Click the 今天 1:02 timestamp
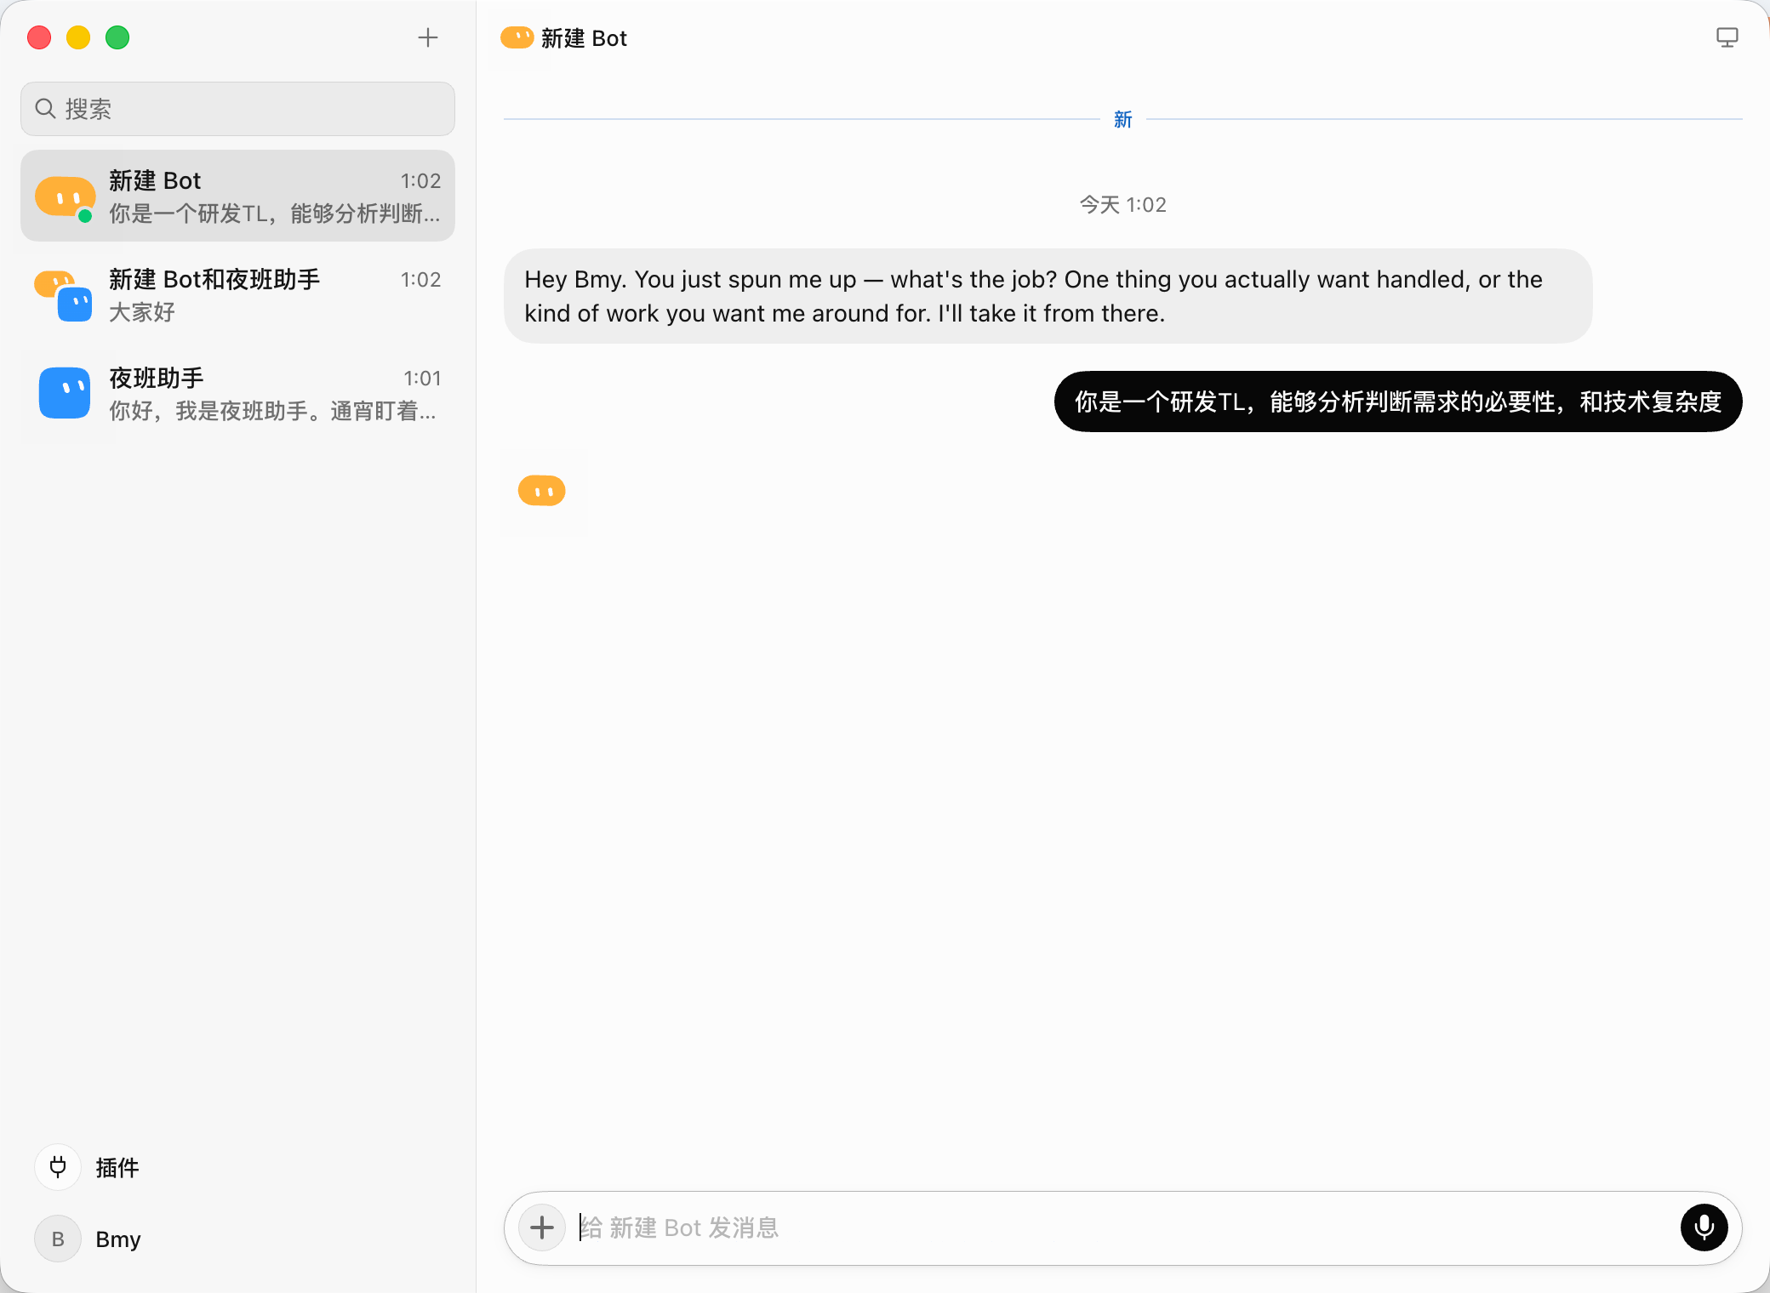Viewport: 1770px width, 1293px height. (x=1122, y=205)
